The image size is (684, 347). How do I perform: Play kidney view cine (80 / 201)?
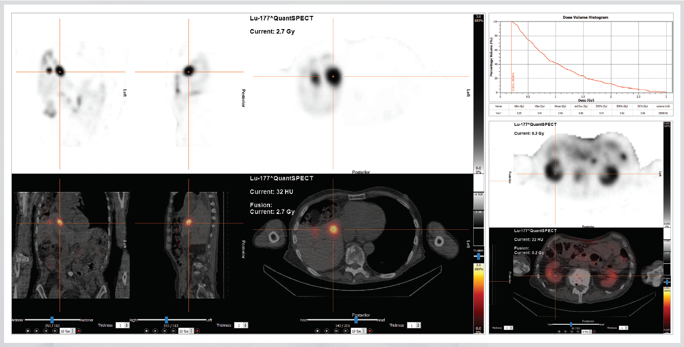tap(565, 332)
